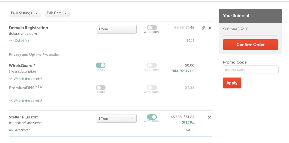Expand PremiumDNS 'What is the benefit?'
This screenshot has width=289, height=143.
pyautogui.click(x=26, y=101)
